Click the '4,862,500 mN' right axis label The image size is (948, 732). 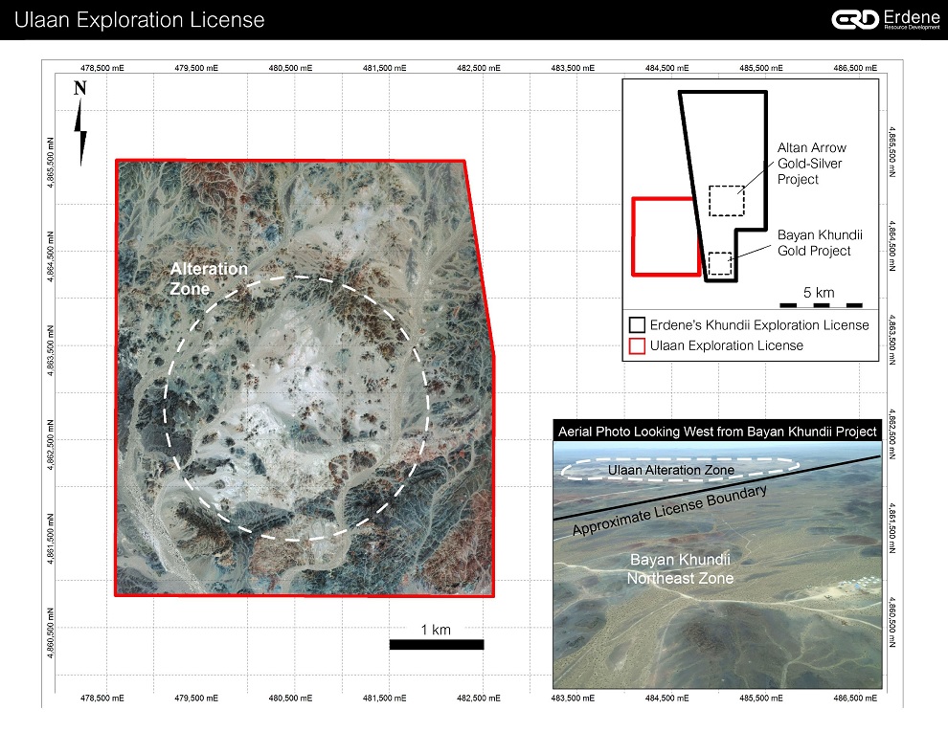pos(892,433)
